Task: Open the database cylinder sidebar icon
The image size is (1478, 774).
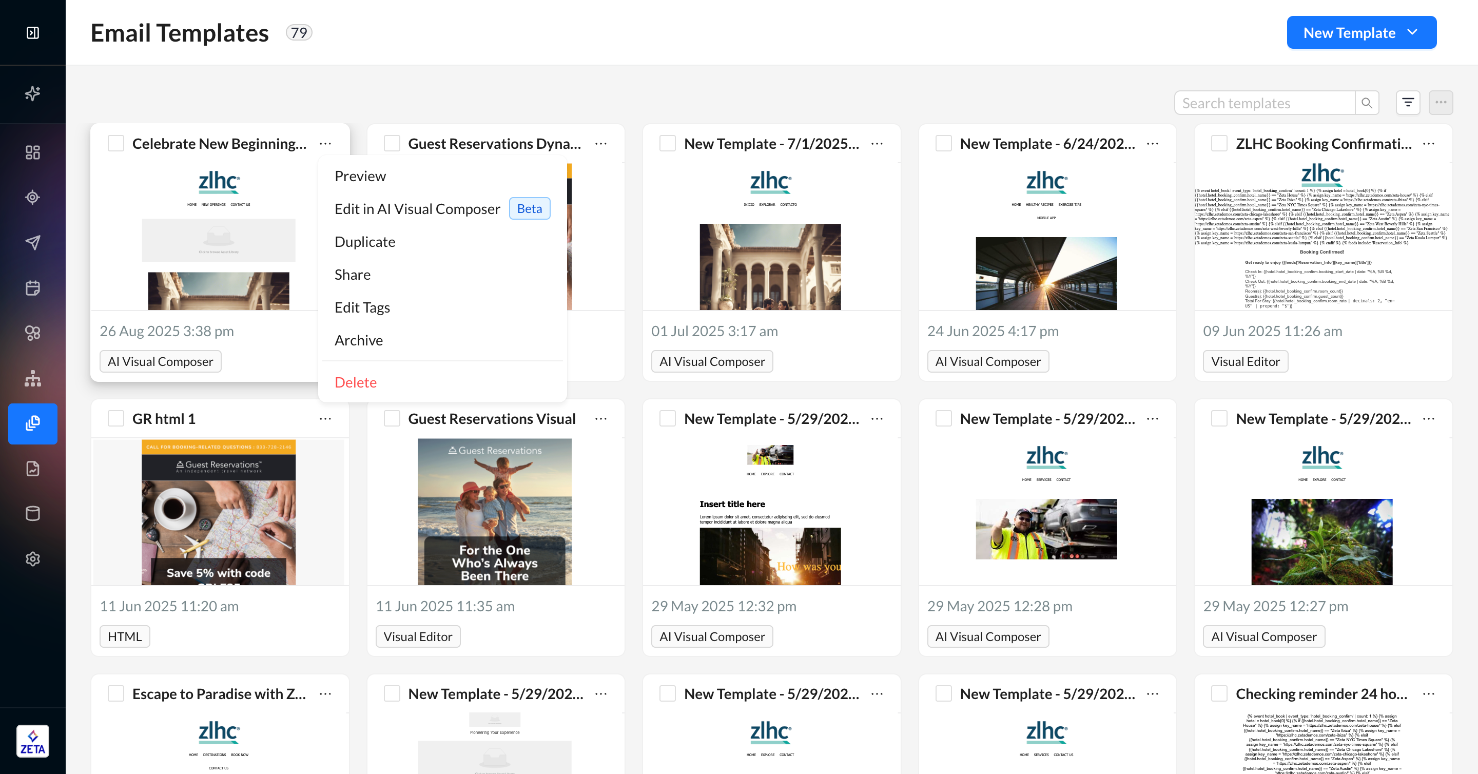Action: pyautogui.click(x=33, y=513)
